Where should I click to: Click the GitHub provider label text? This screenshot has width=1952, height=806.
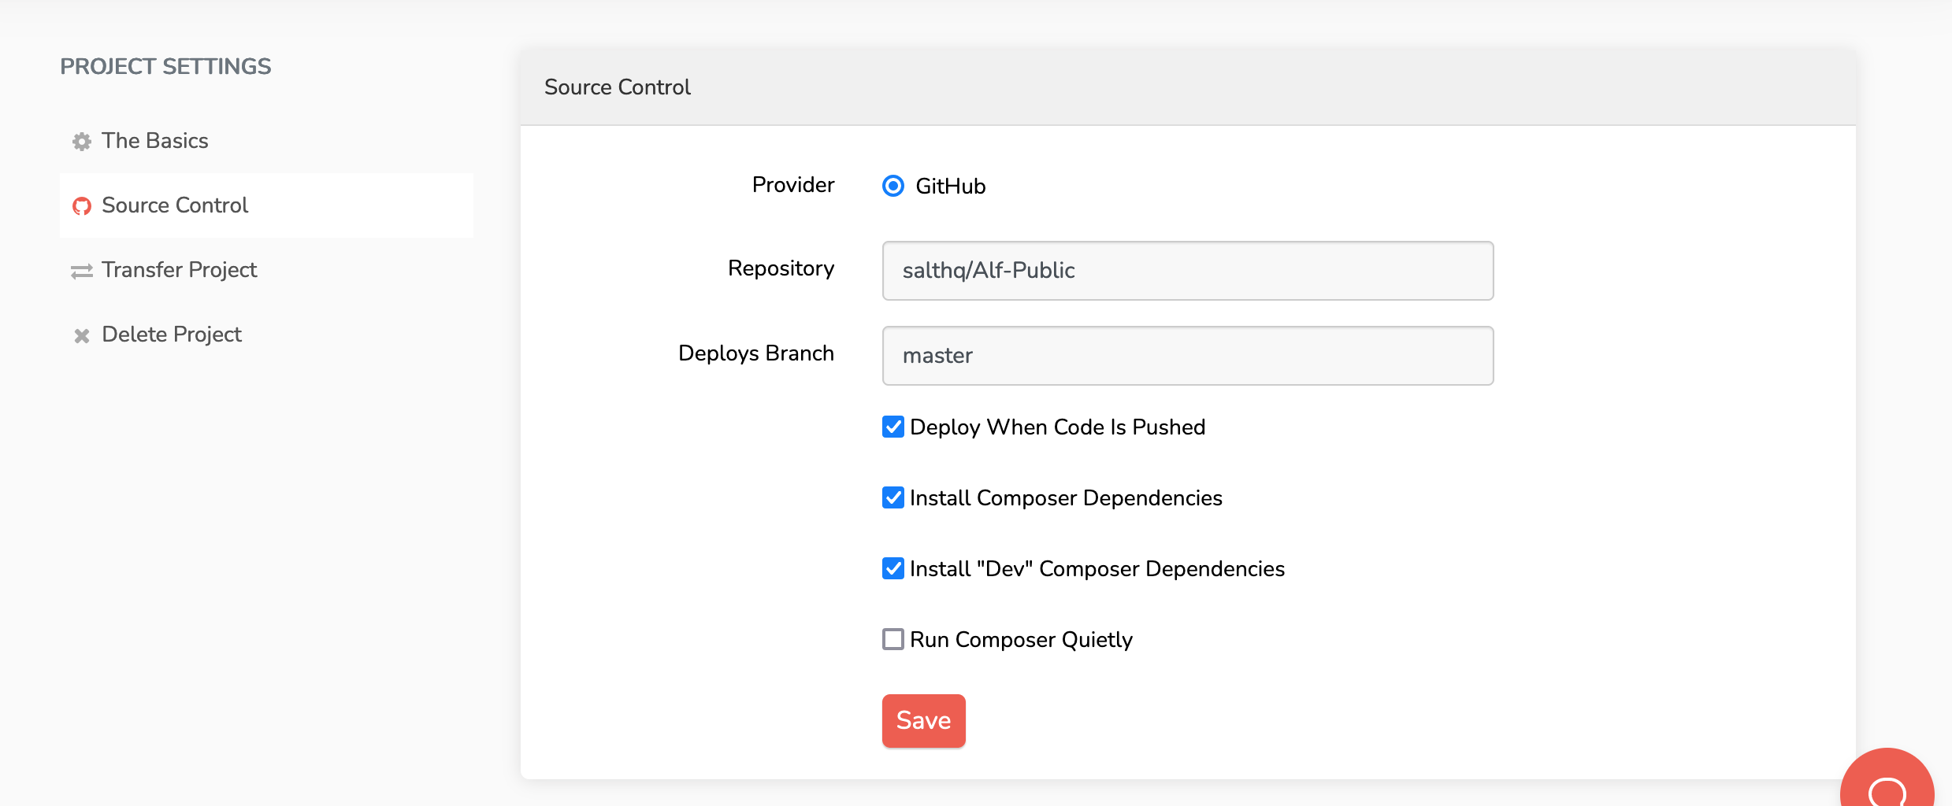pos(950,187)
